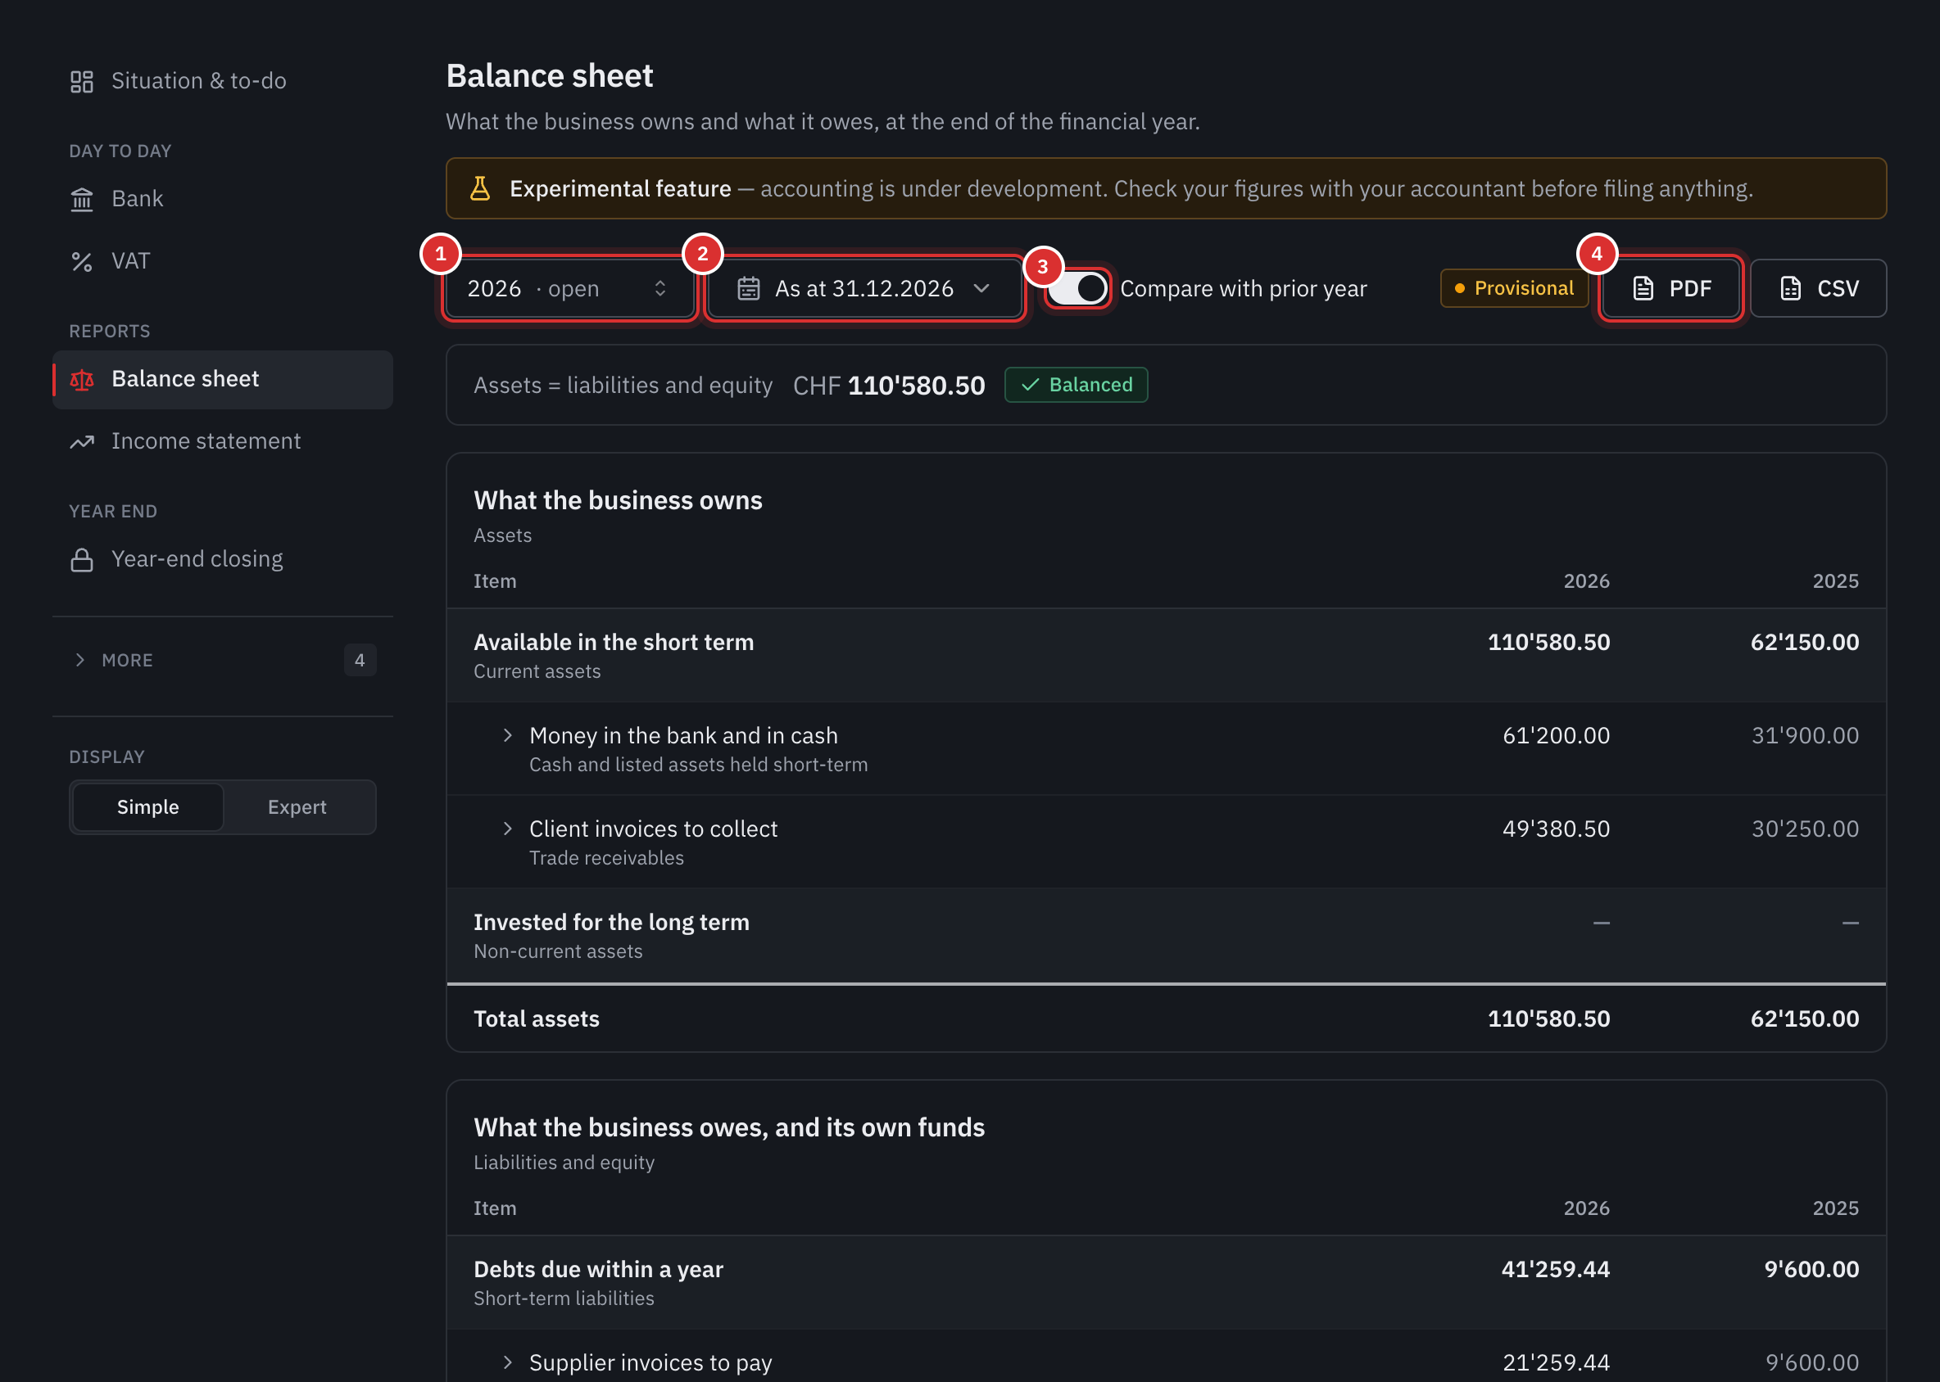
Task: Expand Supplier invoices to pay row
Action: tap(508, 1362)
